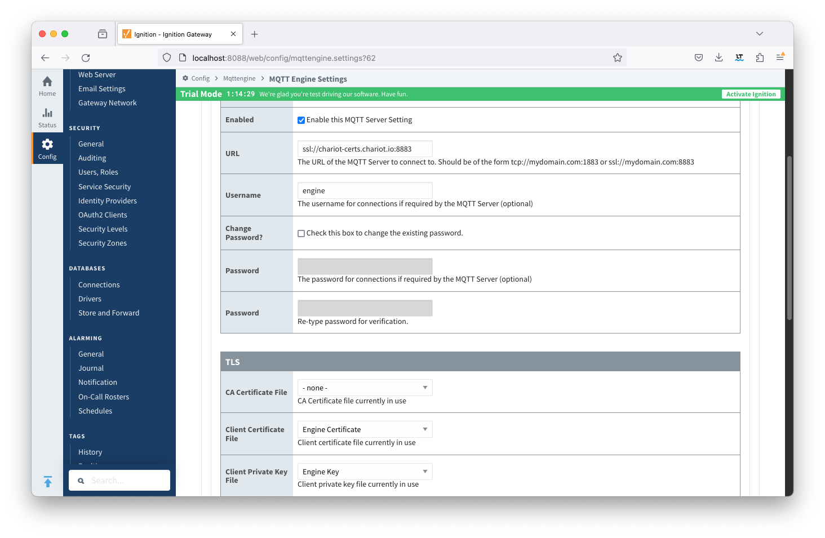This screenshot has width=825, height=538.
Task: Open the Home section icon
Action: coord(47,86)
